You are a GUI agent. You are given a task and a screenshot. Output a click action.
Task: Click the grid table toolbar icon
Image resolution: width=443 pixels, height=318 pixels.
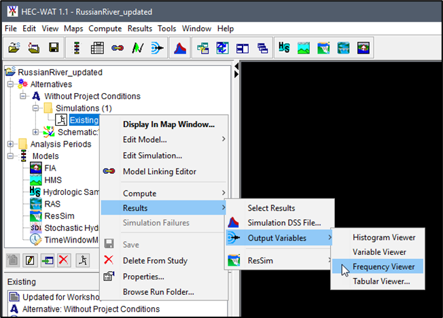coord(97,48)
